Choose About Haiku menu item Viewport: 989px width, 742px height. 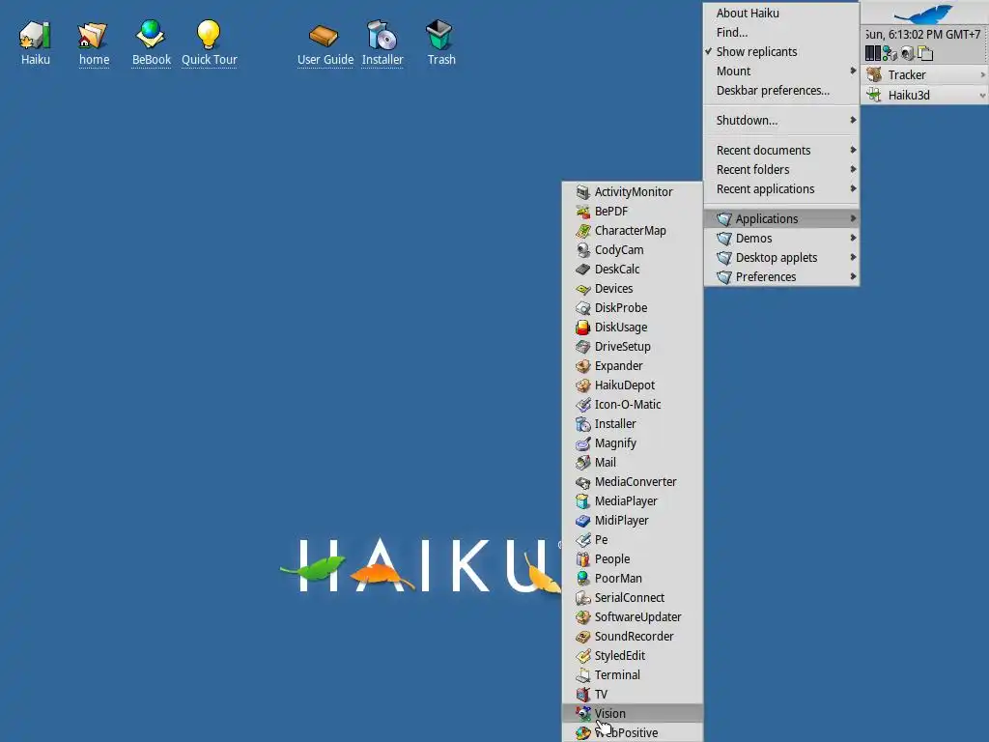click(x=781, y=14)
